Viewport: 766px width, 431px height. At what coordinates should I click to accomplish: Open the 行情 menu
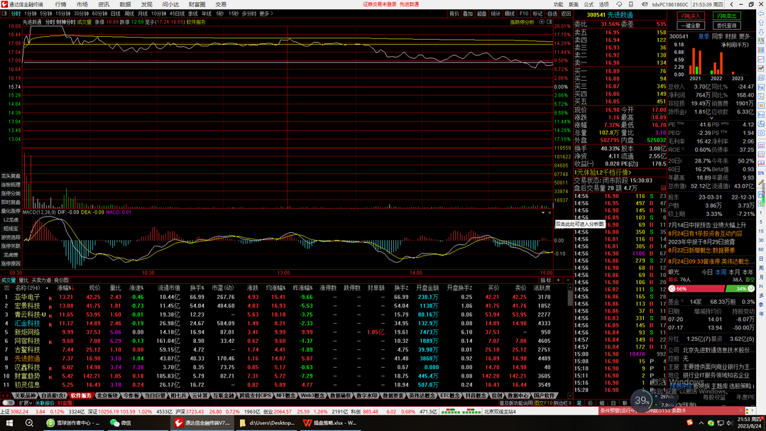click(x=60, y=4)
